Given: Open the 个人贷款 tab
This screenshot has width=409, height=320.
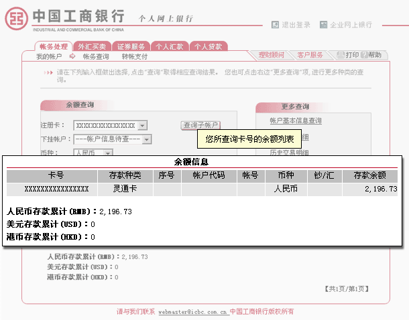Looking at the screenshot, I should tap(208, 47).
